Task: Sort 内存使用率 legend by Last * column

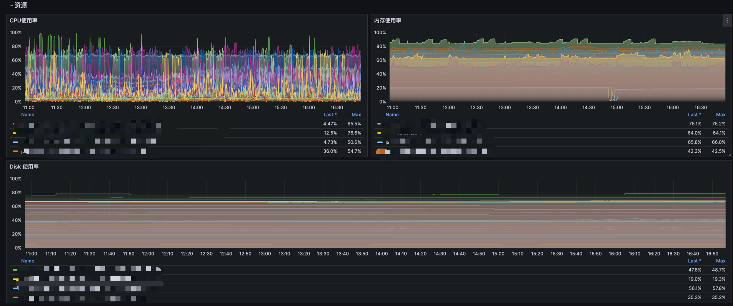Action: tap(695, 115)
